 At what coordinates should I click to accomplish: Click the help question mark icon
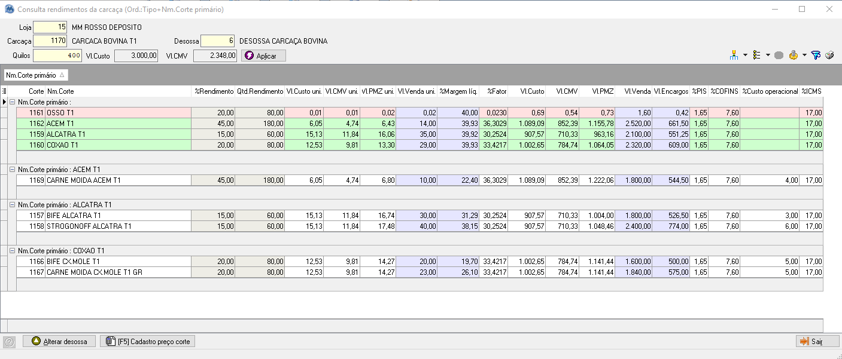(x=9, y=342)
